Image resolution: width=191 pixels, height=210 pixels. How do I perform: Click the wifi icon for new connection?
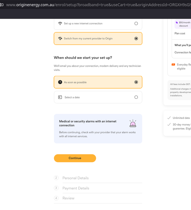point(60,23)
